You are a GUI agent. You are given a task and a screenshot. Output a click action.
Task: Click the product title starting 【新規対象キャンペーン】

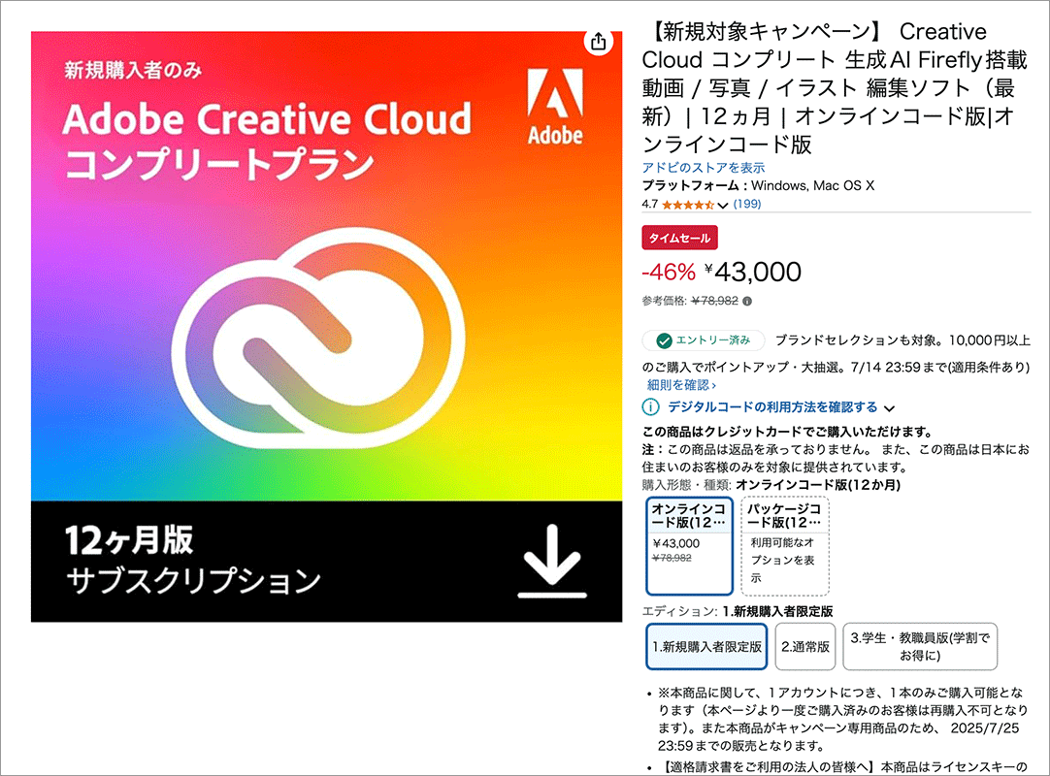point(835,87)
